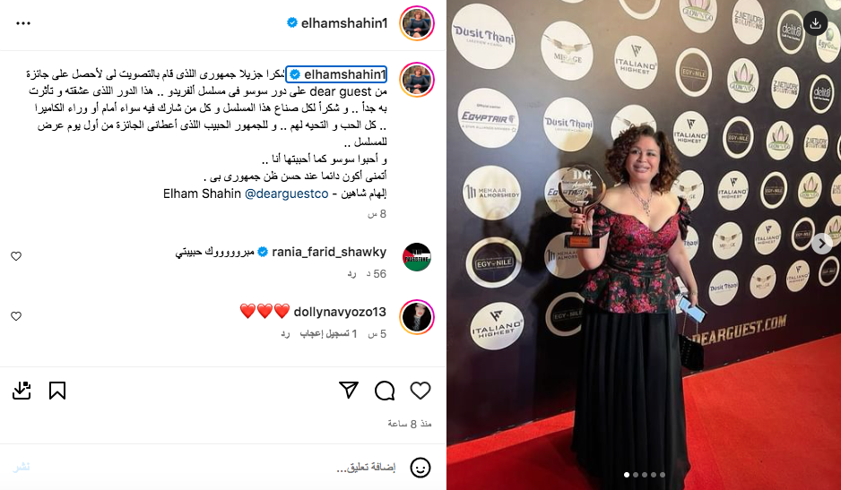Open elhamshahin1 profile from the header
The height and width of the screenshot is (490, 841).
coord(343,23)
